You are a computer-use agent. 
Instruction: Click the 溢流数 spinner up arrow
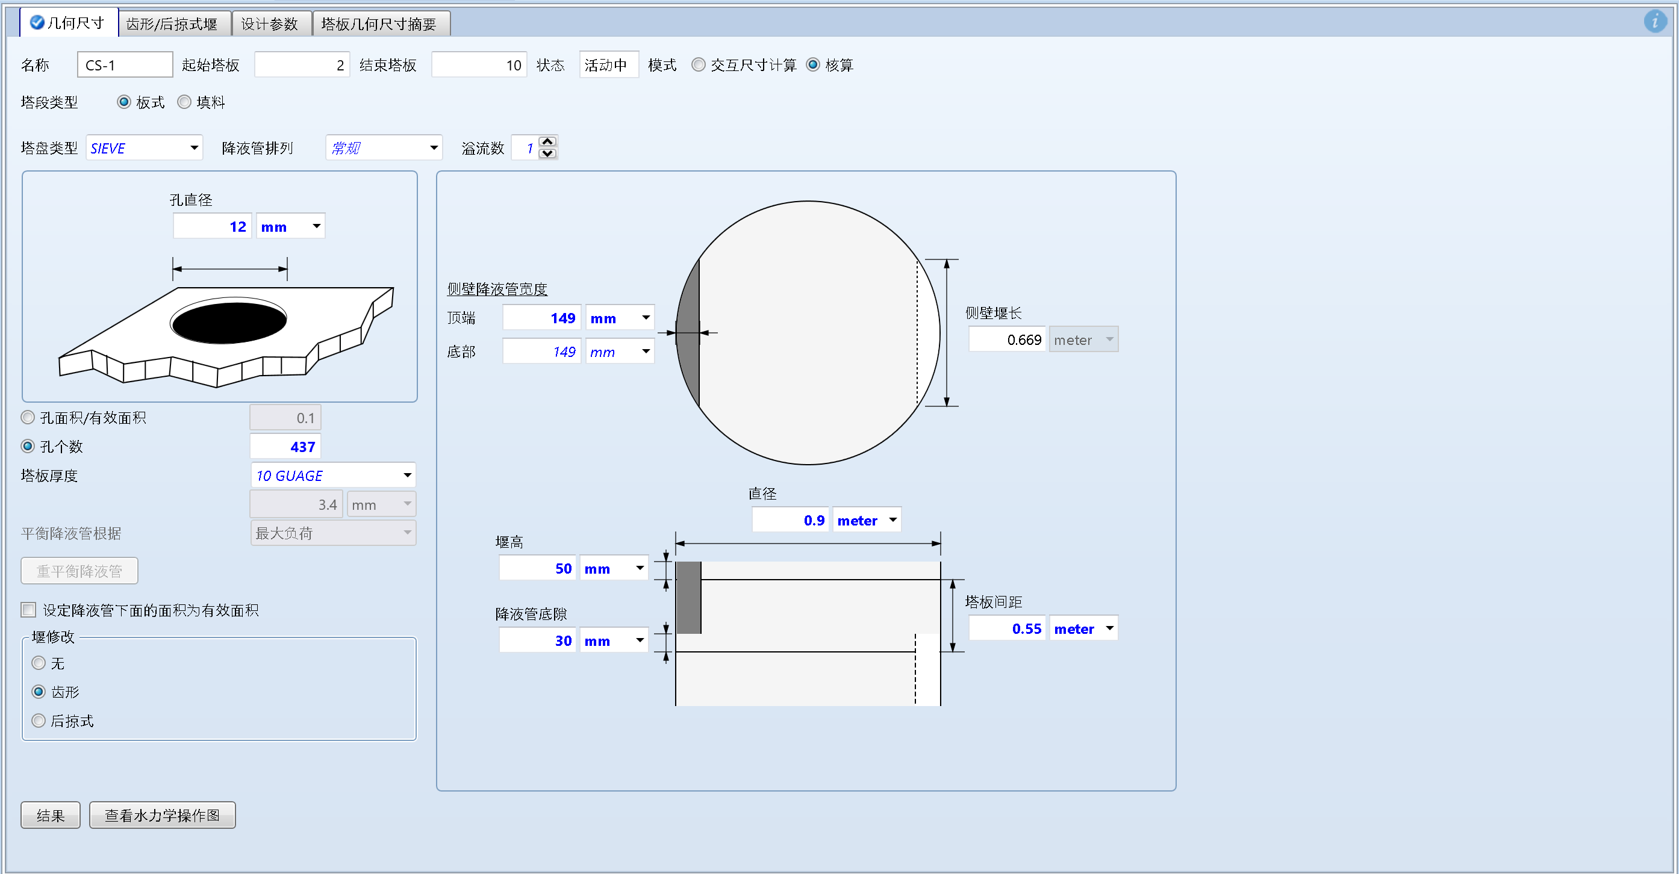point(547,141)
